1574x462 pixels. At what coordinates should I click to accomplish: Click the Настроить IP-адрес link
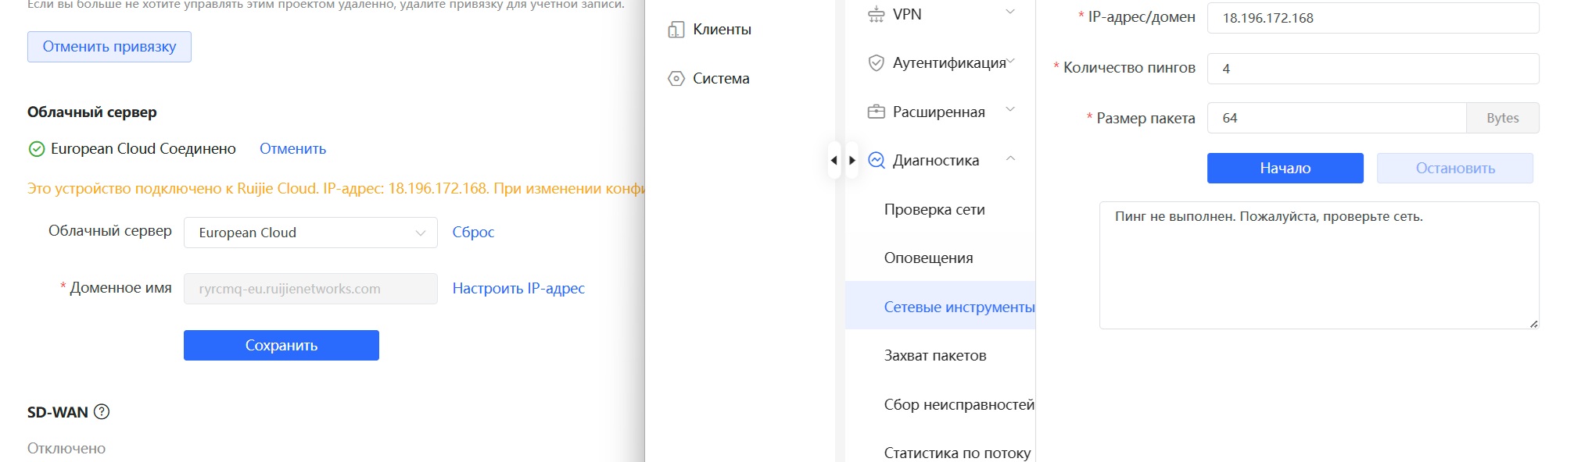click(518, 289)
